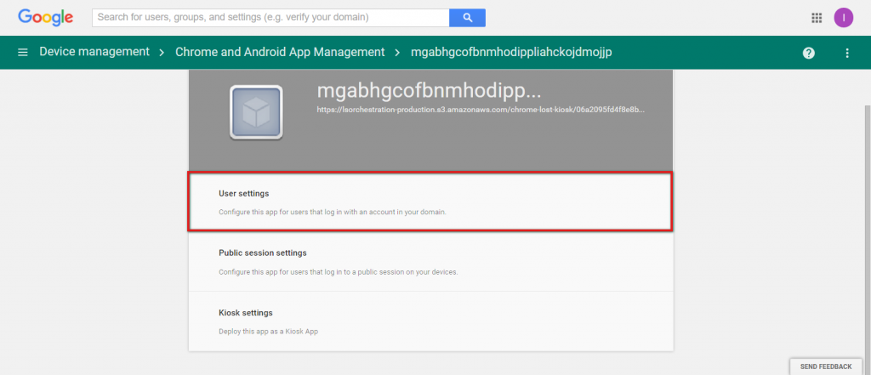Click the app cube icon thumbnail
This screenshot has width=871, height=375.
(x=256, y=112)
